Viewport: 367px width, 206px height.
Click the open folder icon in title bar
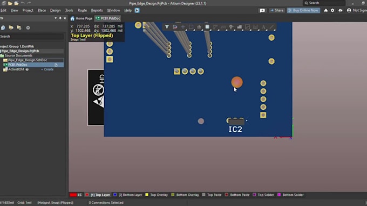point(10,3)
